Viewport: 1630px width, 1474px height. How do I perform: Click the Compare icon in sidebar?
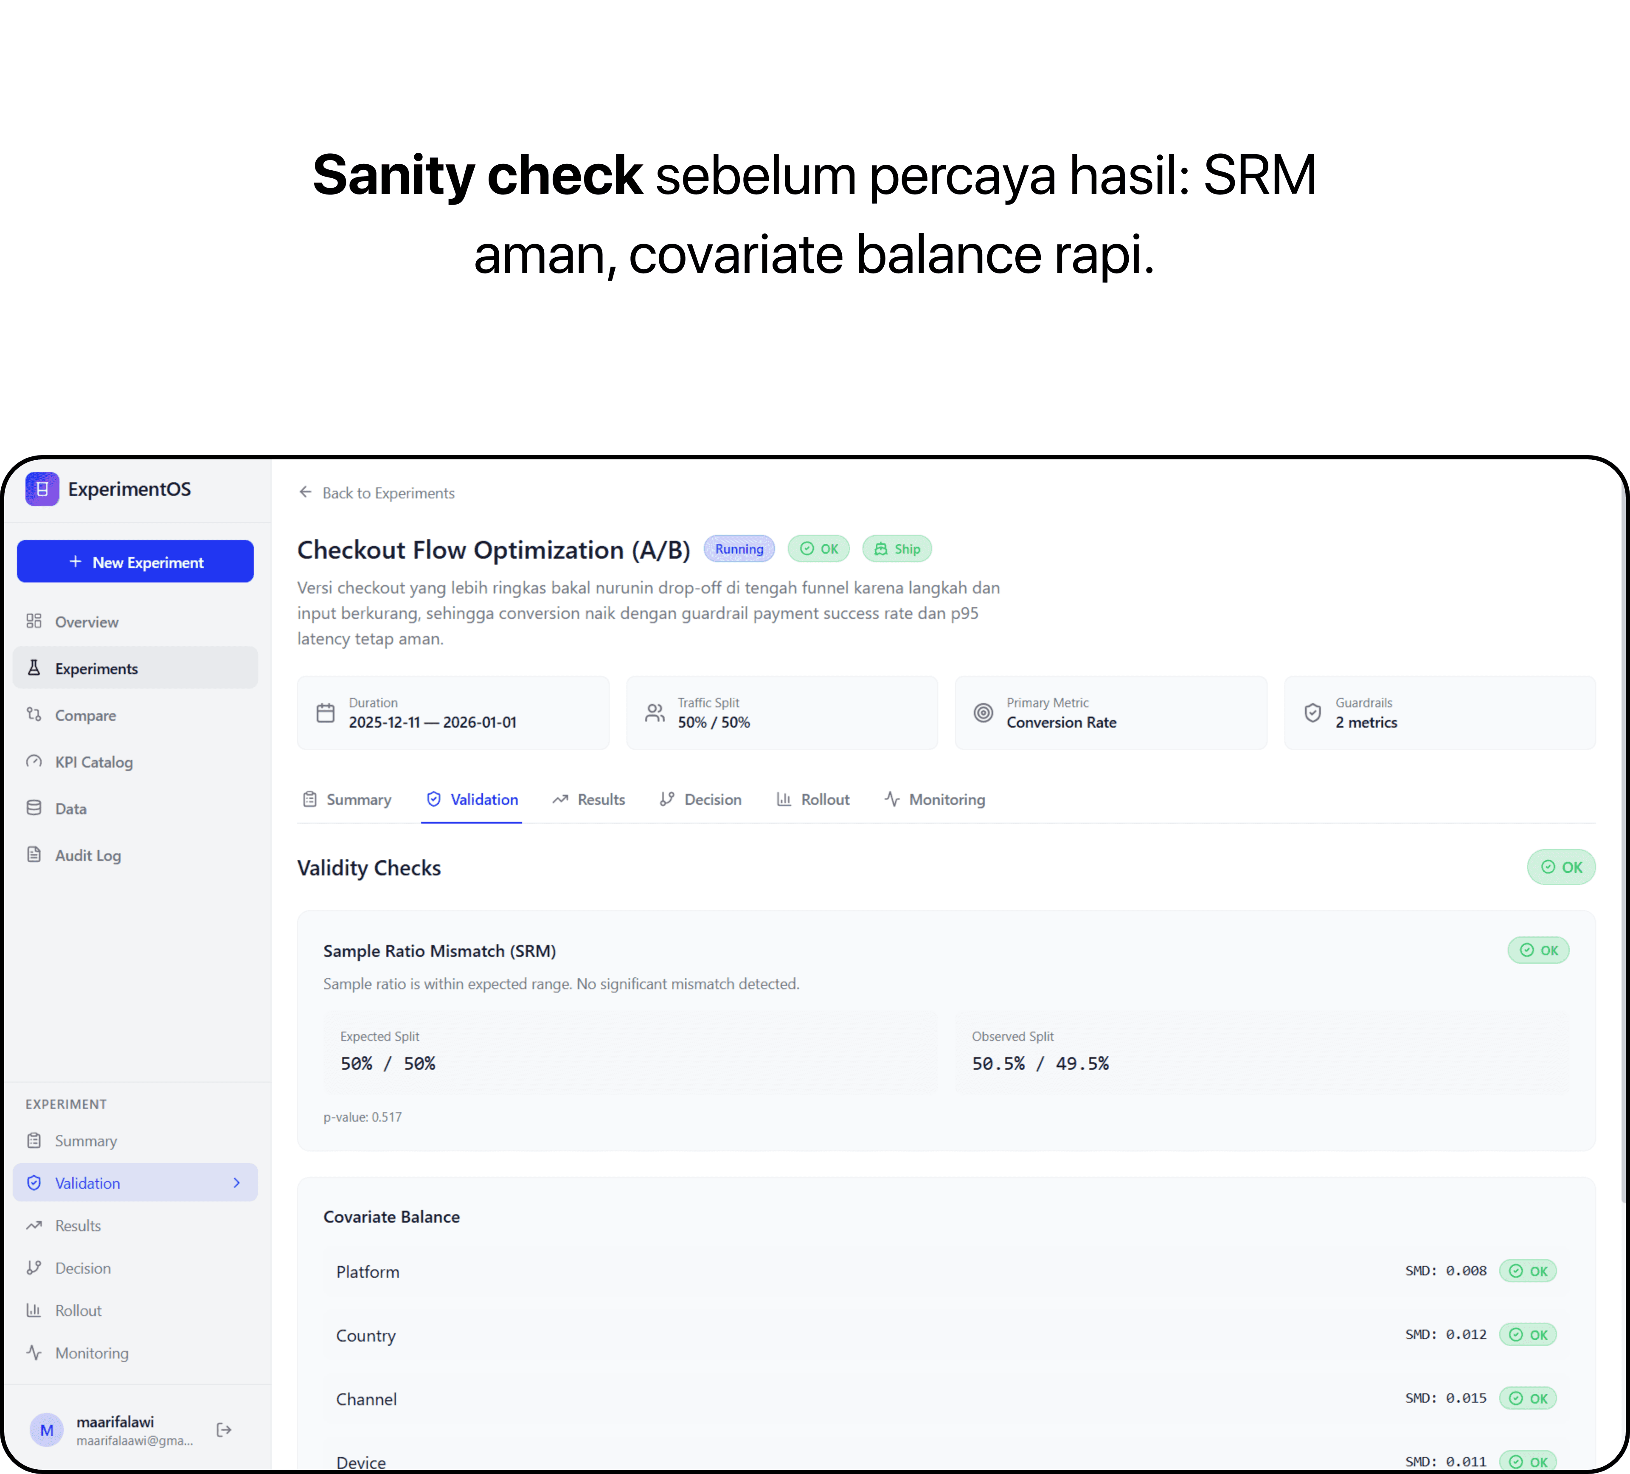pos(34,715)
